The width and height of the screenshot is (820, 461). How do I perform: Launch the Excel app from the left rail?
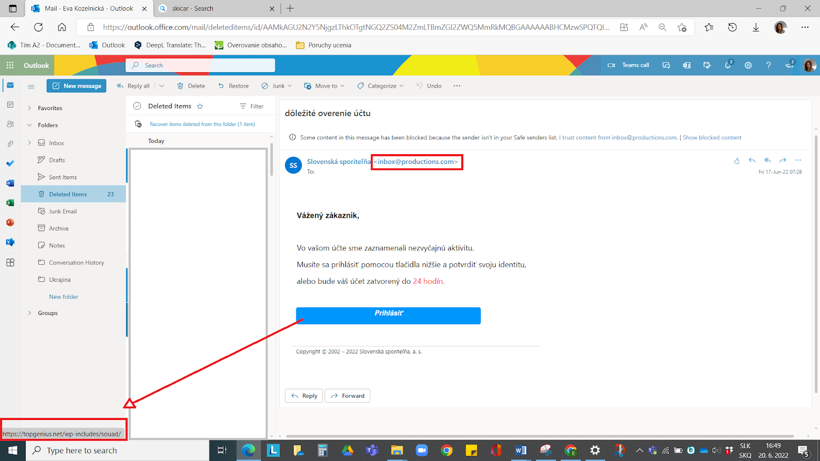pos(10,203)
